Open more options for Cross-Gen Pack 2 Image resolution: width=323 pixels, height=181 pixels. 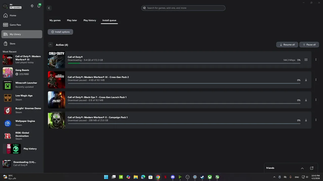pyautogui.click(x=316, y=80)
